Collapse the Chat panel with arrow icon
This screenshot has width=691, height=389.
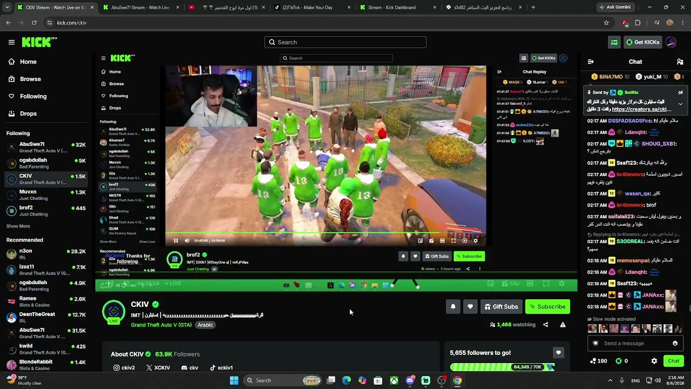point(591,62)
